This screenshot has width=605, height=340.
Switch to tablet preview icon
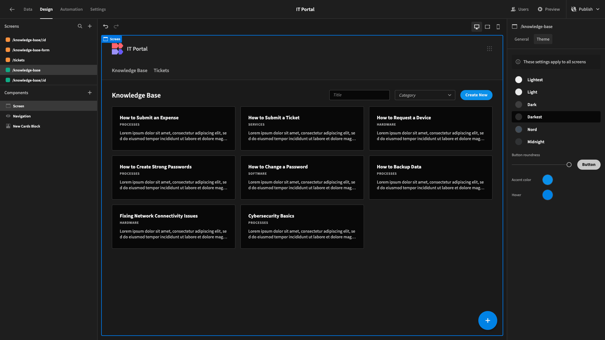[x=487, y=27]
